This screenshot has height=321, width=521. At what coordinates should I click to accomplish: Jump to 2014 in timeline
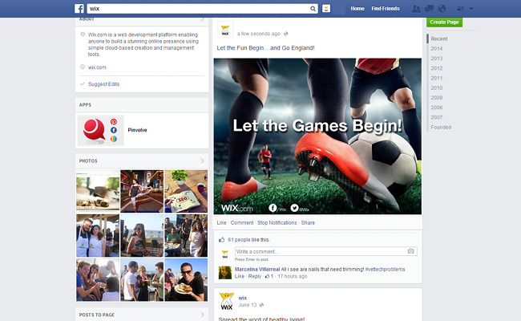437,49
